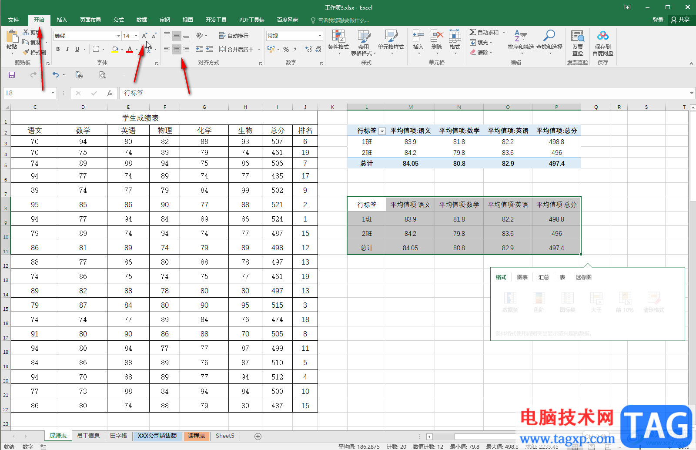Open the 行标签 filter dropdown in pivot table

pyautogui.click(x=382, y=131)
